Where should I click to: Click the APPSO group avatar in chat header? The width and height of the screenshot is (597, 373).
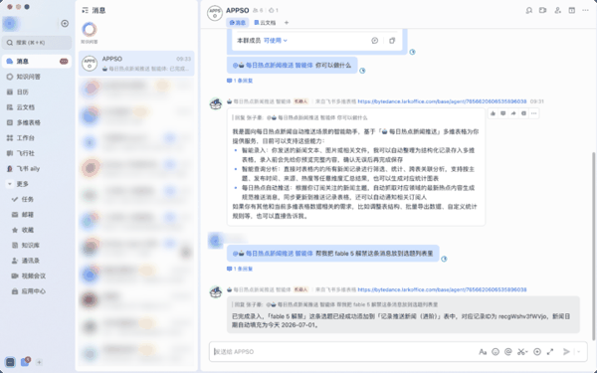[x=215, y=13]
